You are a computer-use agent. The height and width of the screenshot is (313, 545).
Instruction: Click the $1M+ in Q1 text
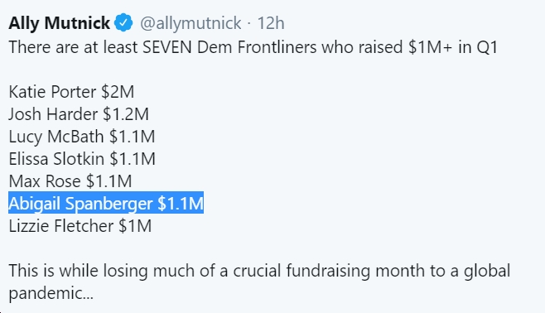[453, 47]
